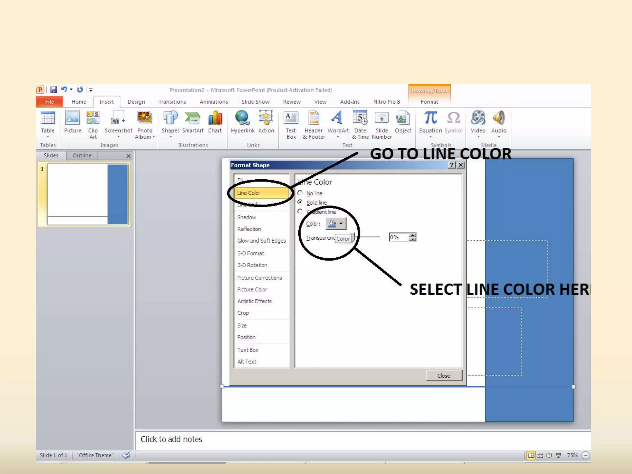Open the SmartArt graphic tool

[193, 122]
